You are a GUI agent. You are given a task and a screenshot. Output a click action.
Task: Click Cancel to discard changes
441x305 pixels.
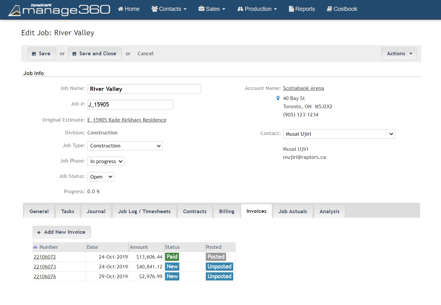(x=145, y=54)
